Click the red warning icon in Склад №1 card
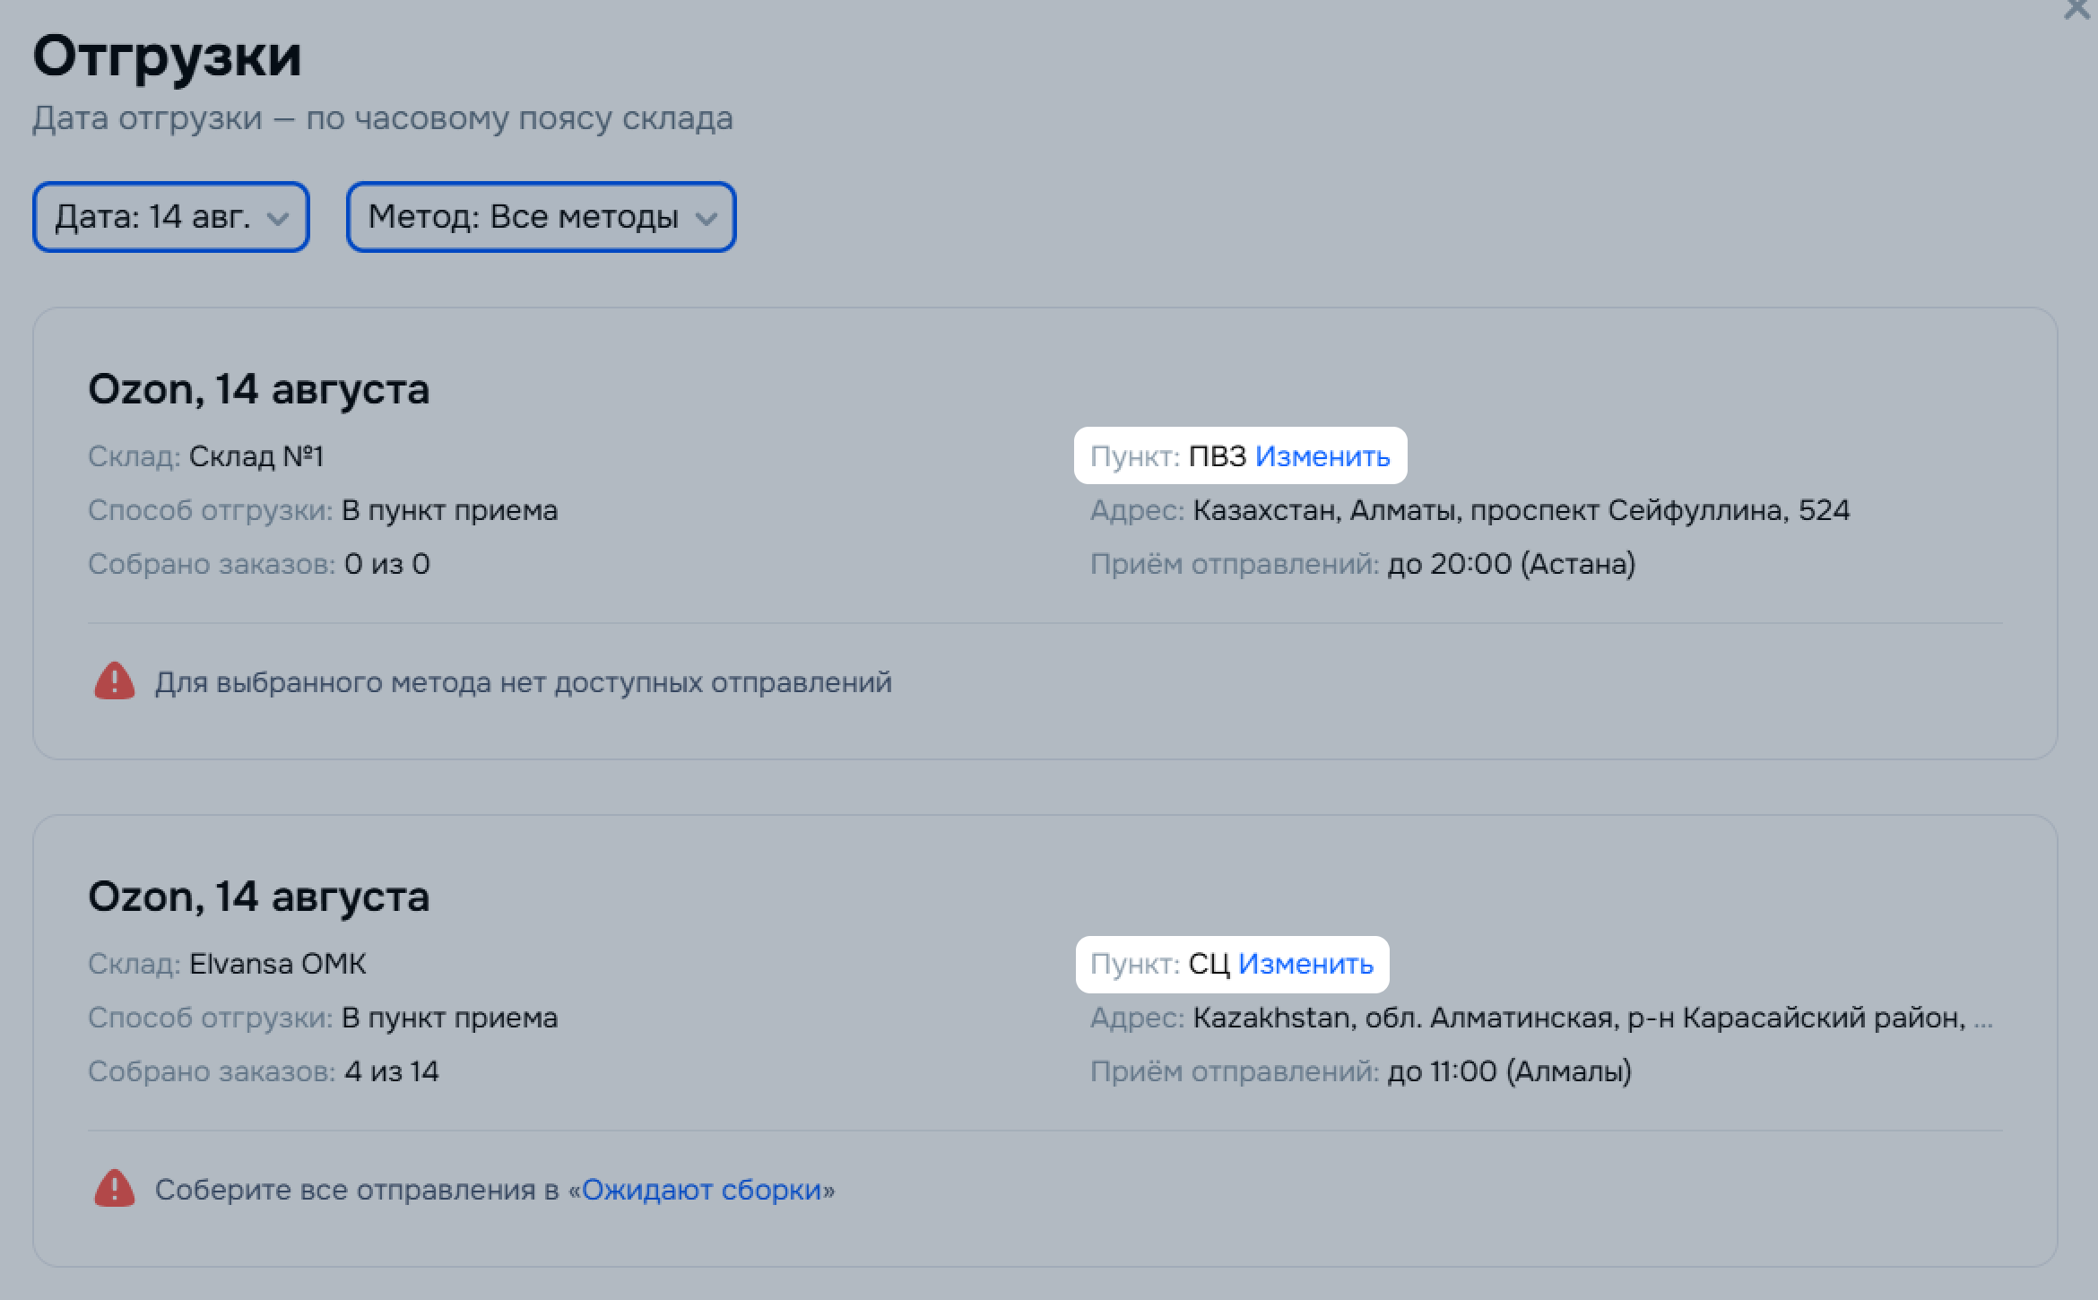 (114, 681)
